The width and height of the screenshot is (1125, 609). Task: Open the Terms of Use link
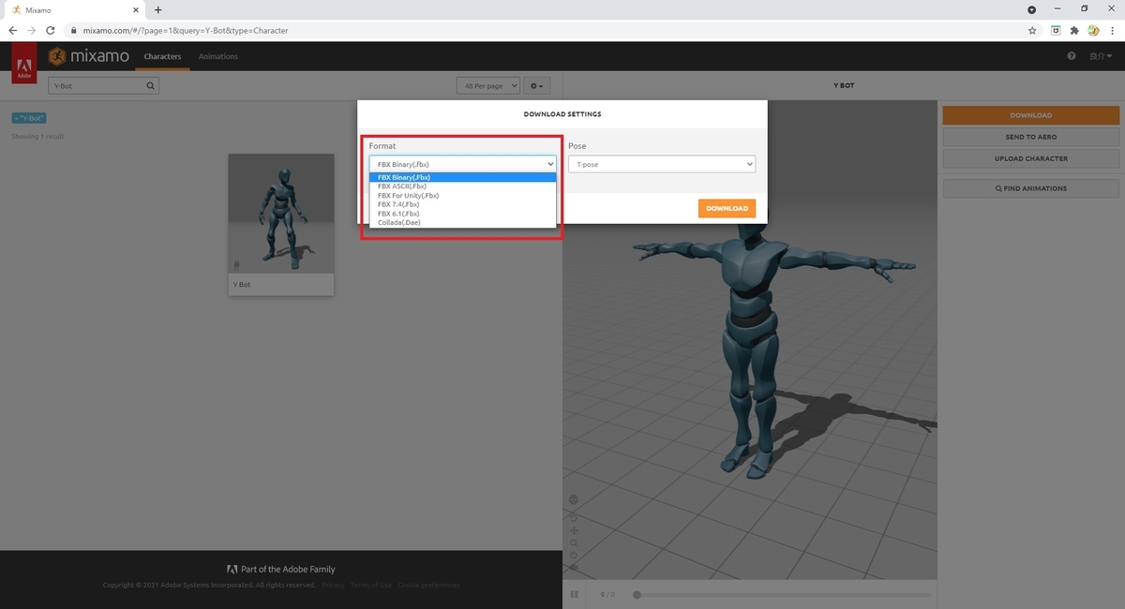click(x=371, y=585)
